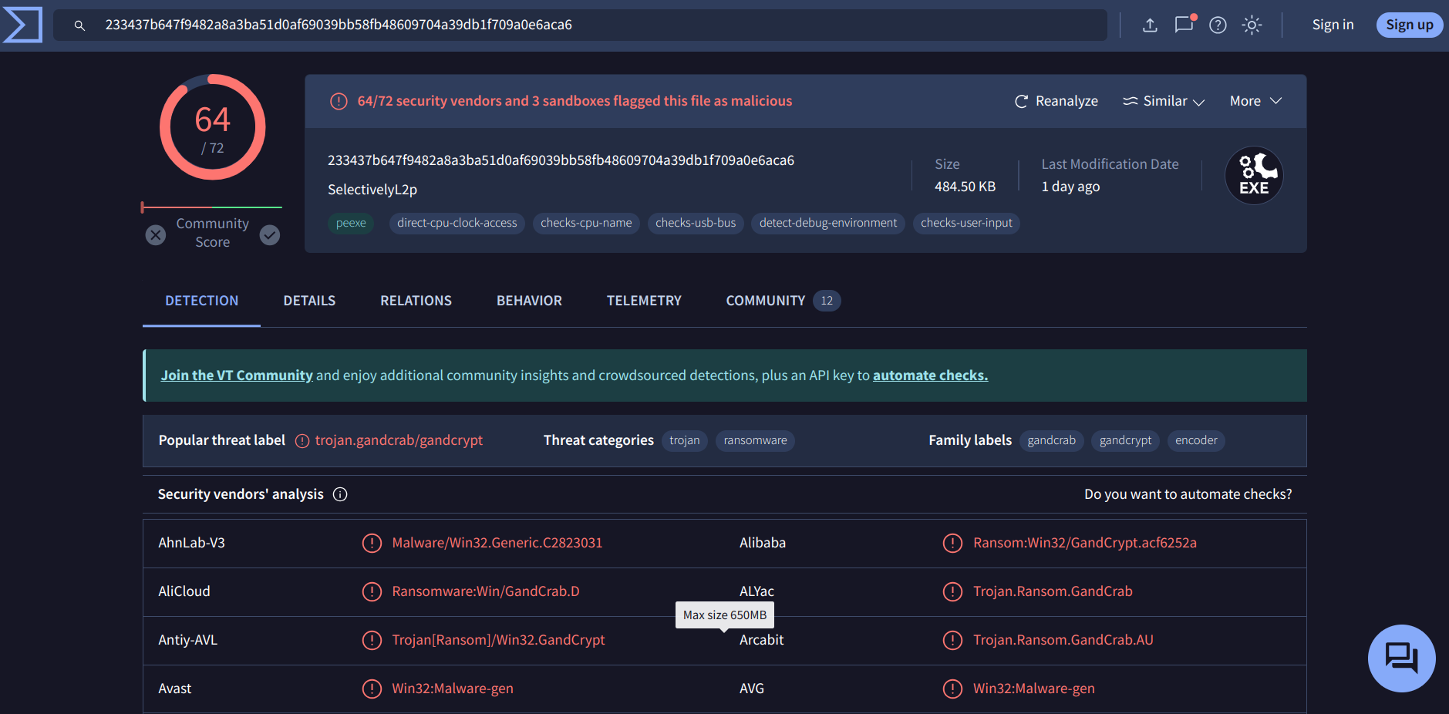Click the gandcrypt family label
The image size is (1449, 714).
[x=1125, y=440]
